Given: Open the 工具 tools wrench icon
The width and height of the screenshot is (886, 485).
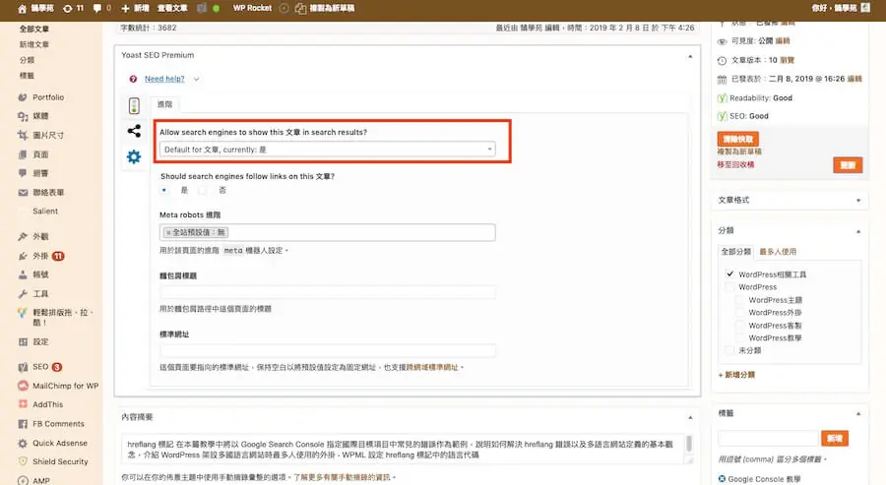Looking at the screenshot, I should [x=23, y=293].
